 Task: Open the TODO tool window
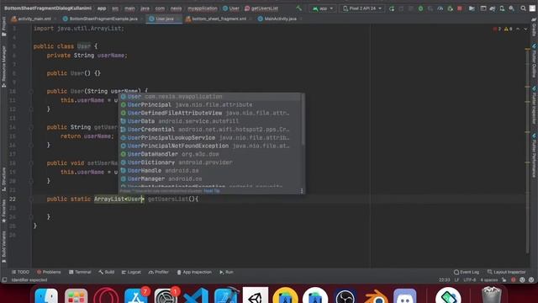[20, 272]
